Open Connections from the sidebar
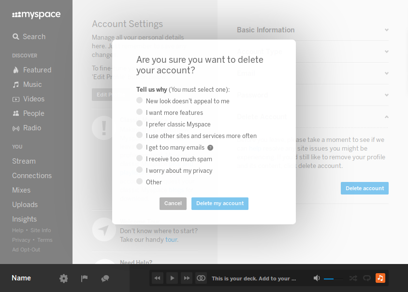Screen dimensions: 408x292 (32, 175)
